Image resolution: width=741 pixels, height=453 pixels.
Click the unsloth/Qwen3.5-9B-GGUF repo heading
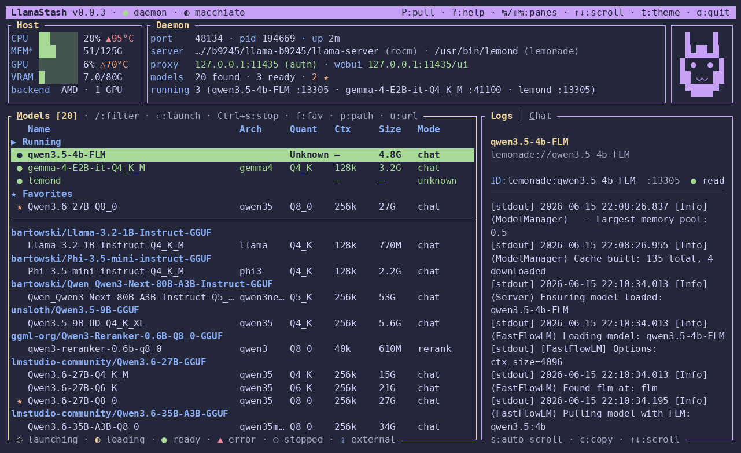coord(75,310)
